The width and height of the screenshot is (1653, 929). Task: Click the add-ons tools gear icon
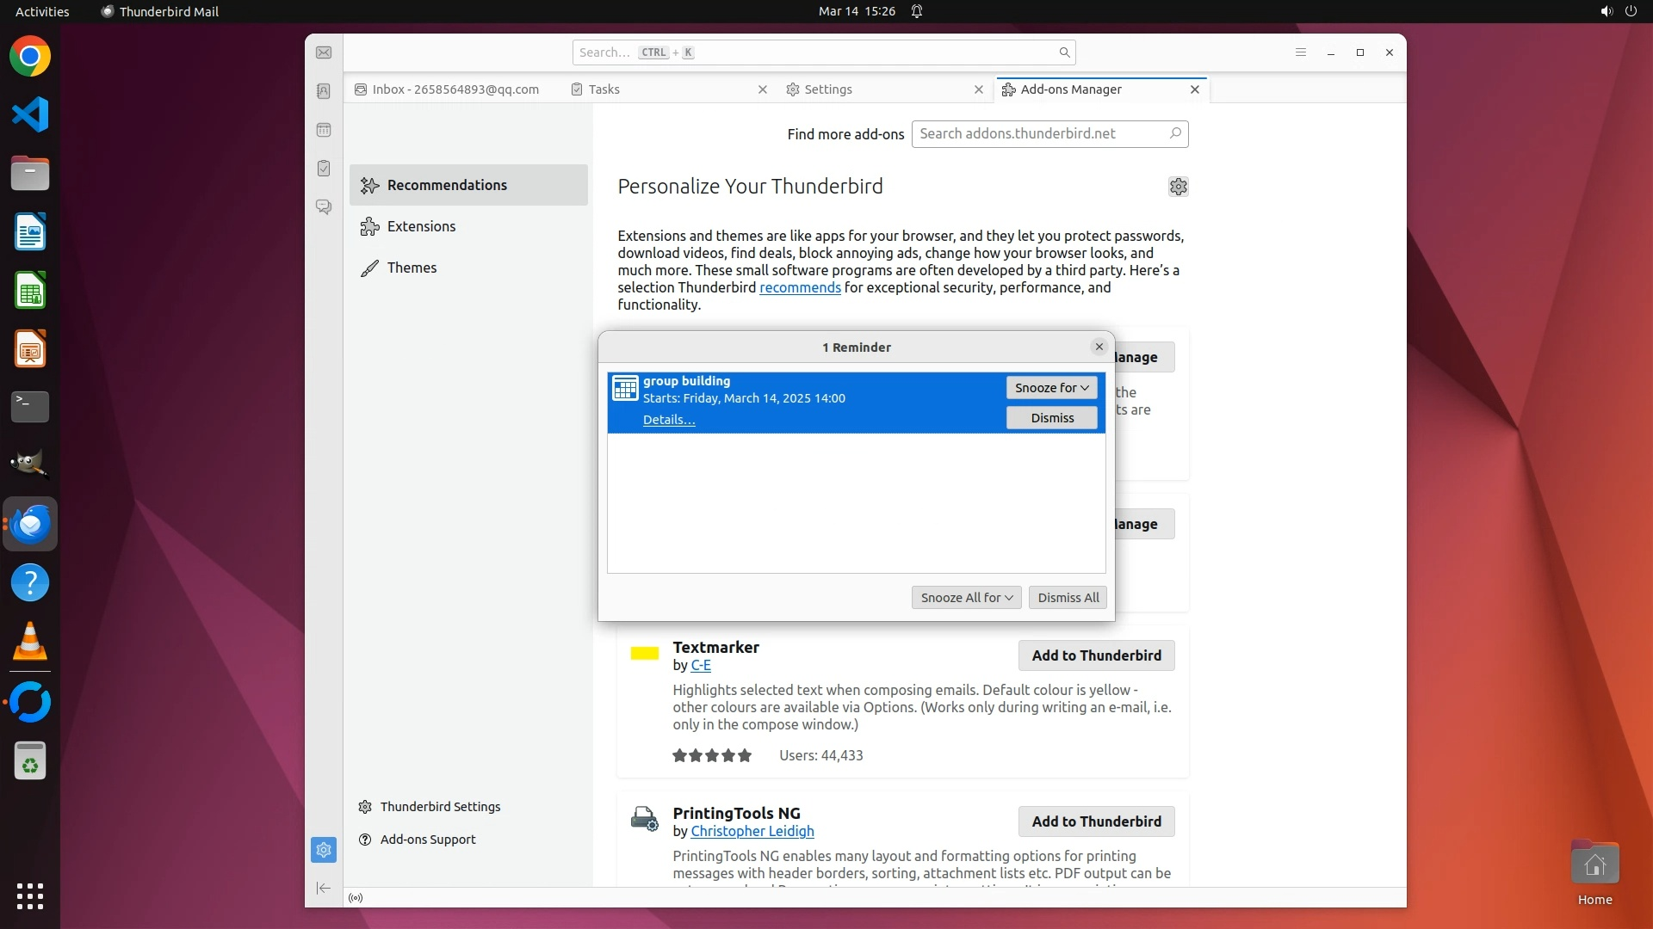[x=1178, y=187]
